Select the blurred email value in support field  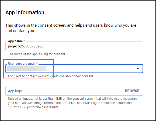click(27, 68)
